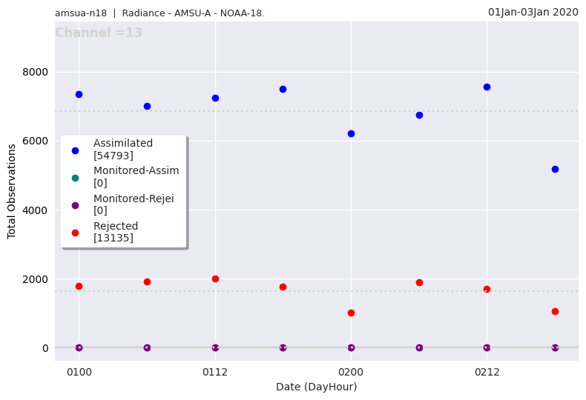Click the Channel =13 annotation text
Image resolution: width=586 pixels, height=400 pixels.
click(x=99, y=33)
